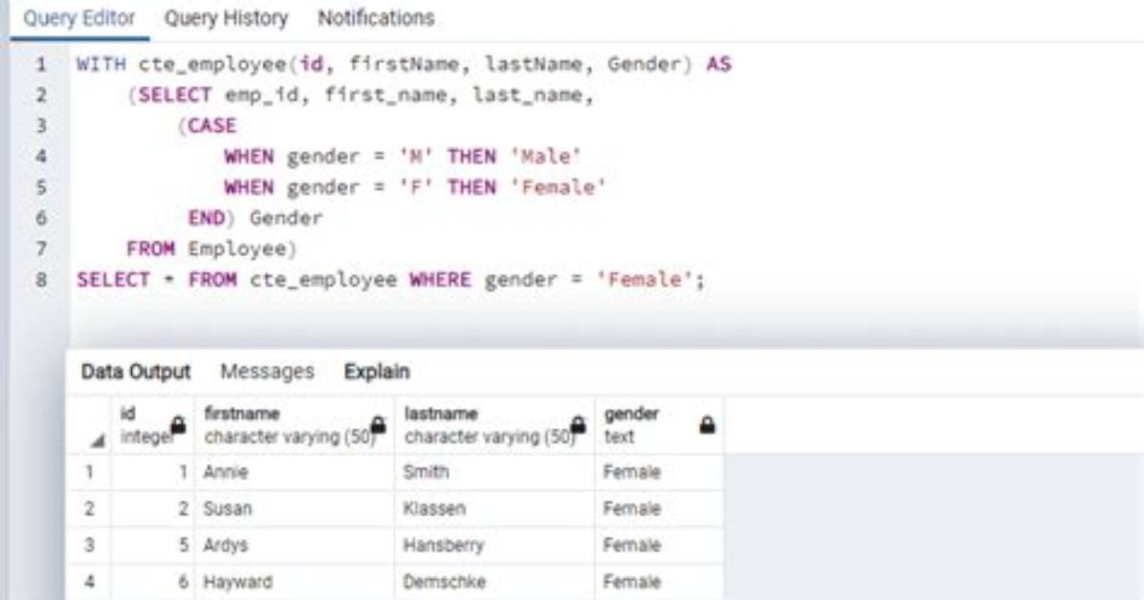Select result row number 4

89,582
